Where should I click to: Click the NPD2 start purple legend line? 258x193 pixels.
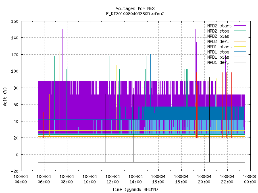pyautogui.click(x=240, y=26)
